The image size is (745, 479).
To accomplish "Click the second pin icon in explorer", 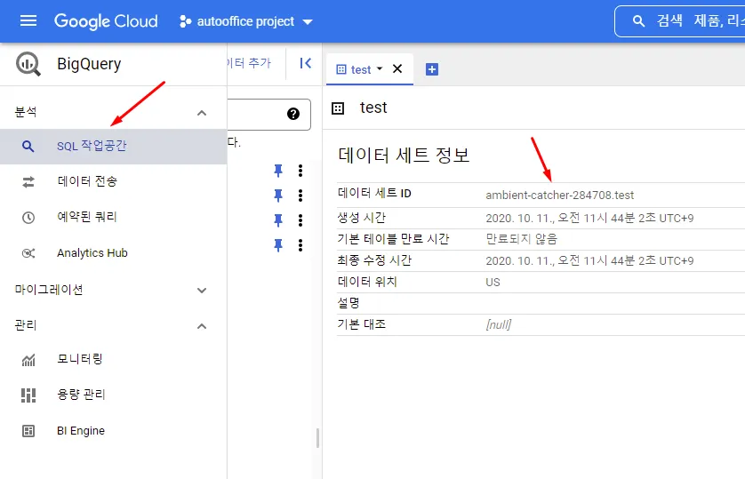I will pos(278,196).
